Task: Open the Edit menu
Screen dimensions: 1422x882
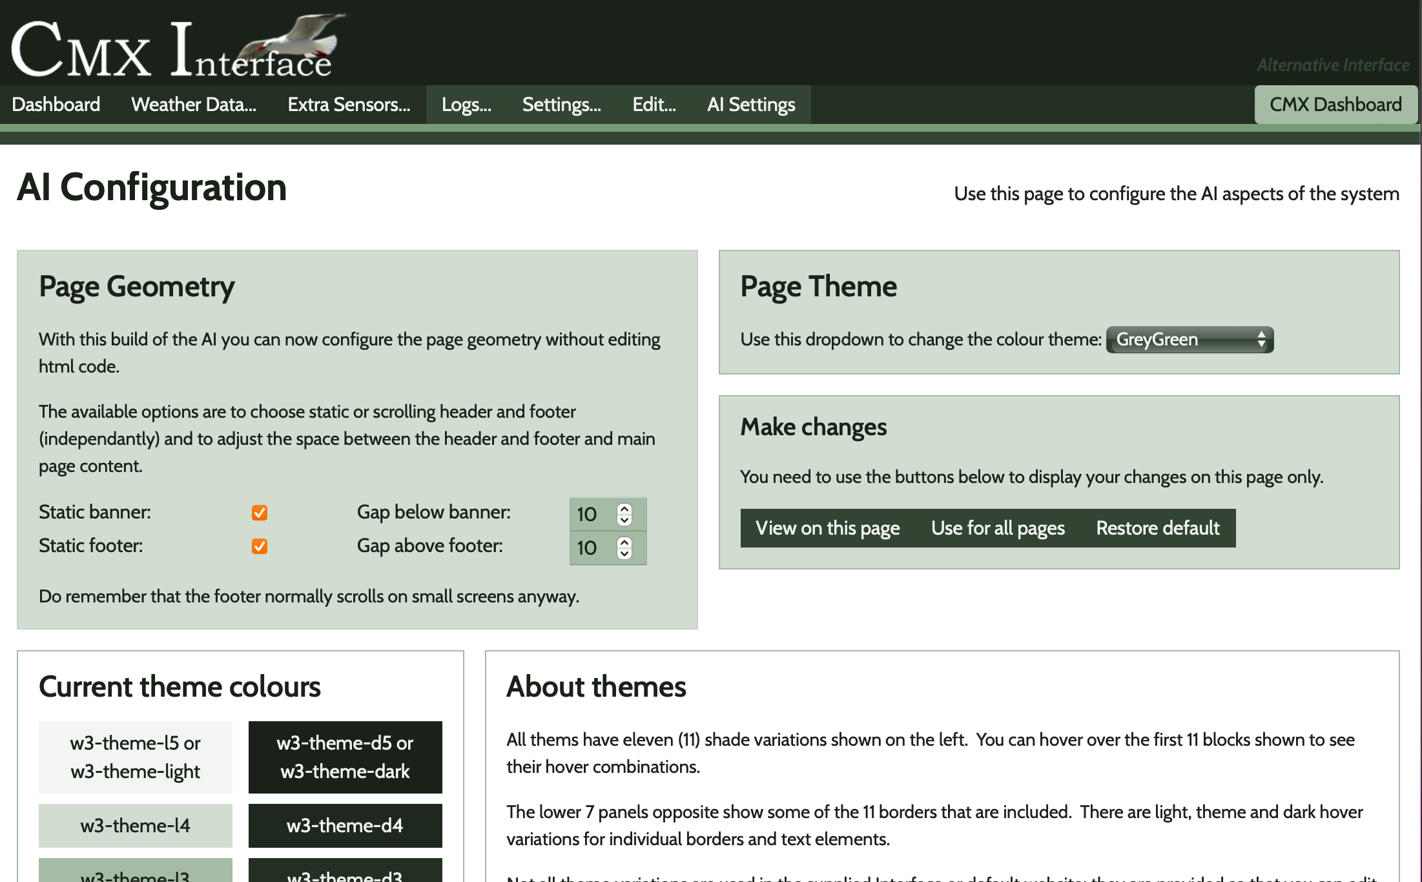Action: tap(654, 105)
